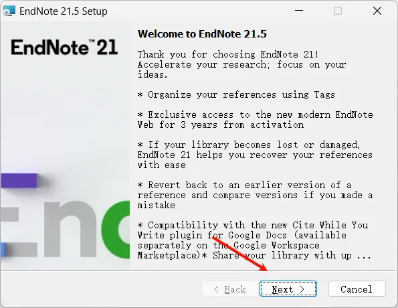Click the large grey 'n' letter graphic

[70, 229]
